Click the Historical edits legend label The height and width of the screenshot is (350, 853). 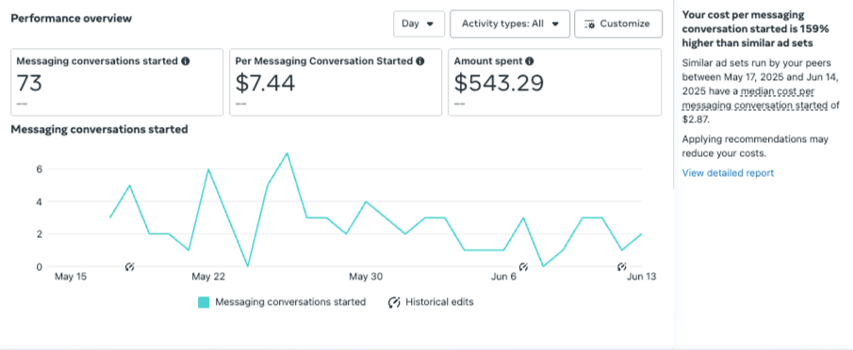click(x=439, y=302)
